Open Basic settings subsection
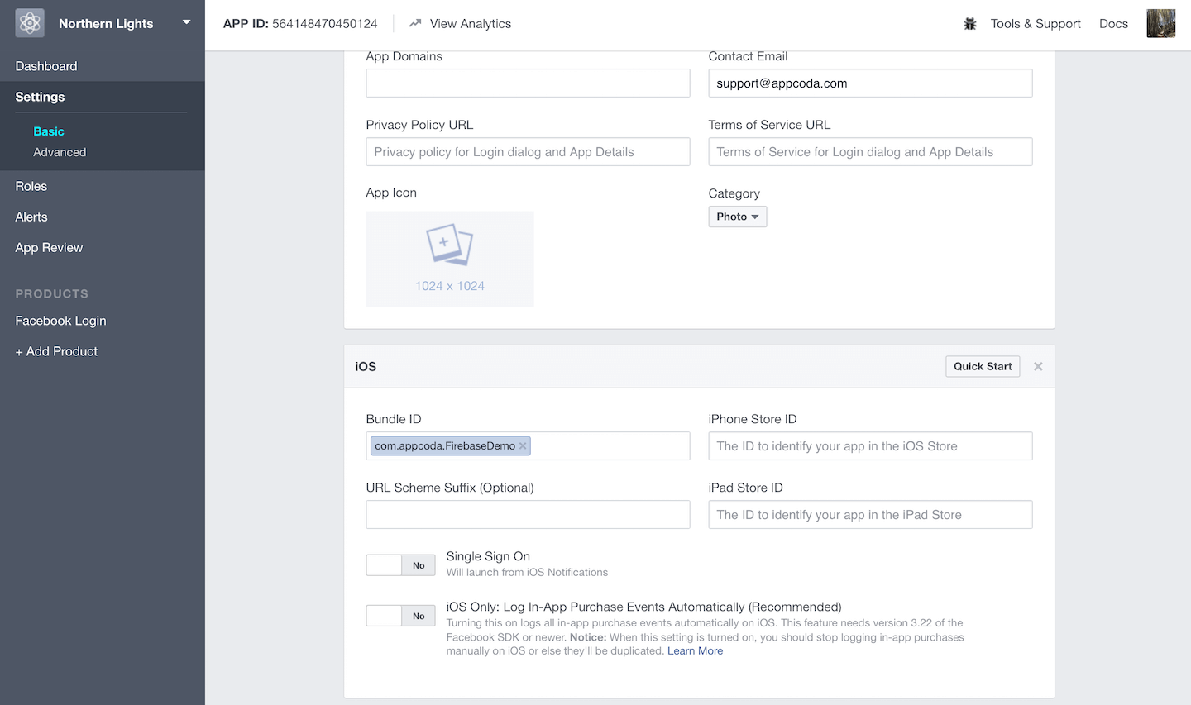Image resolution: width=1191 pixels, height=705 pixels. click(49, 131)
